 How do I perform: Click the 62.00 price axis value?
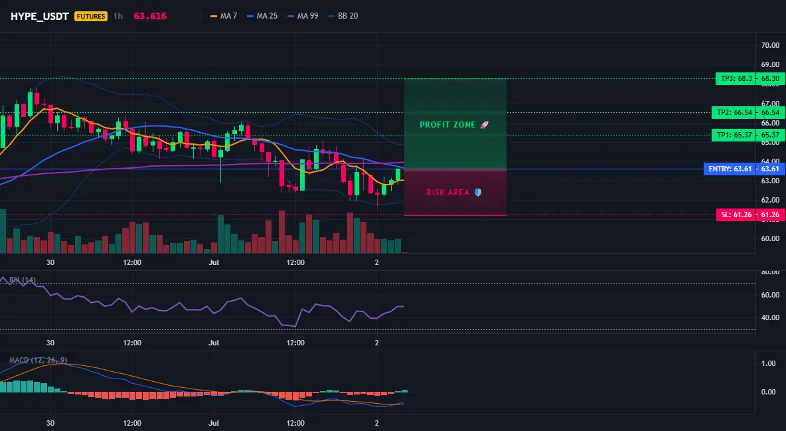click(x=770, y=200)
